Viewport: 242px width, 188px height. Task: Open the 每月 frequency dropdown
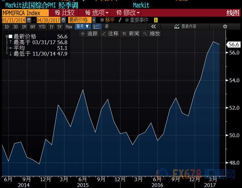(x=83, y=26)
